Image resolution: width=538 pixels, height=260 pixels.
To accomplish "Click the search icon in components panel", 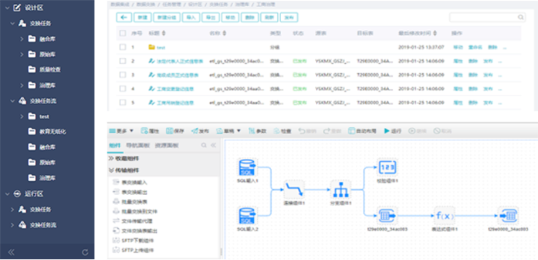I will point(204,145).
